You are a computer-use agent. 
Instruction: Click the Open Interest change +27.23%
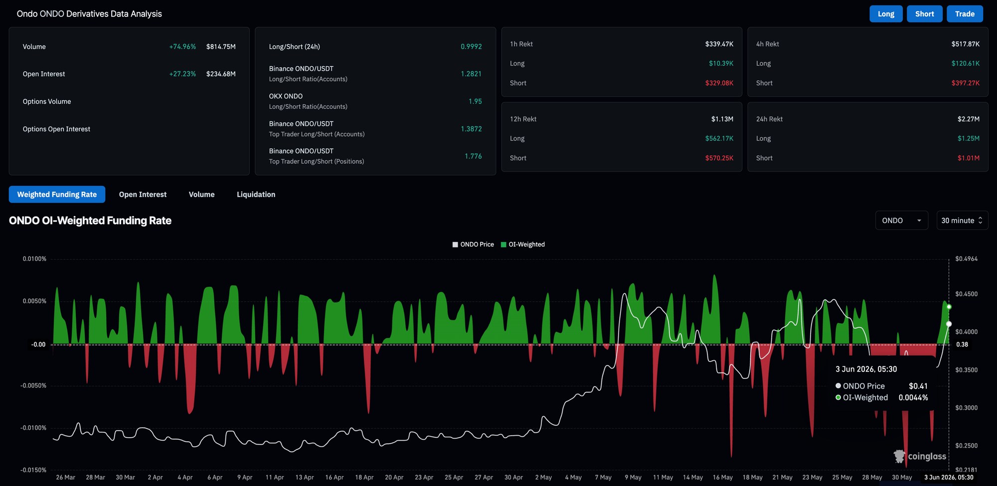(182, 74)
